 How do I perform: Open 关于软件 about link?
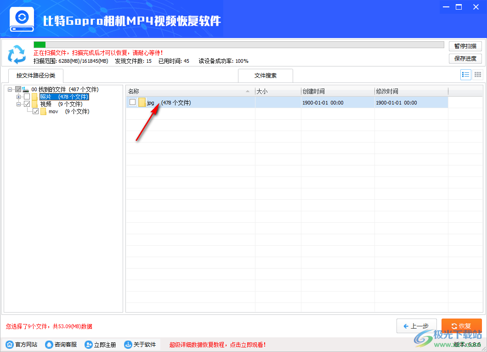[140, 345]
